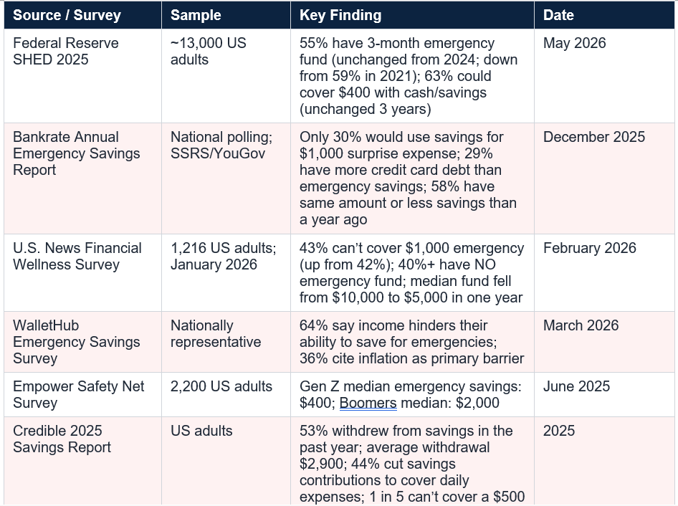The width and height of the screenshot is (678, 506).
Task: Select the SSRS/YouGov sample cell
Action: coord(226,178)
